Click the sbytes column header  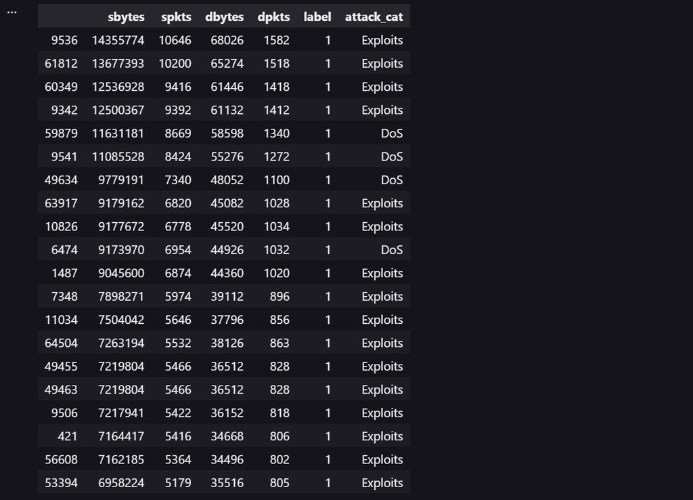[126, 17]
